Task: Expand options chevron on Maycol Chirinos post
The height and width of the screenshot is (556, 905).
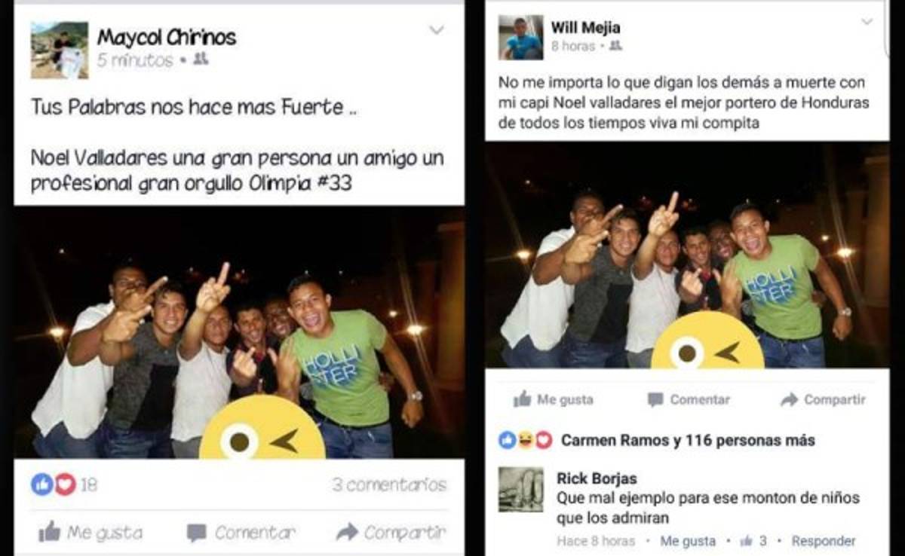Action: pyautogui.click(x=437, y=30)
